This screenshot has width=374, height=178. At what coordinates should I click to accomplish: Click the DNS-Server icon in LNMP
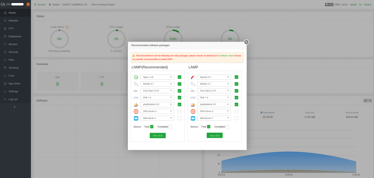coord(136,111)
